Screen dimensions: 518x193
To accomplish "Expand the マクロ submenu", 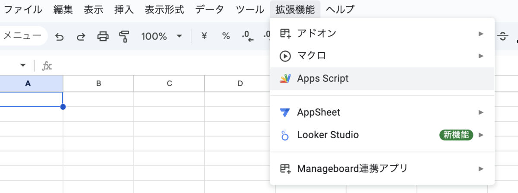I will pyautogui.click(x=382, y=56).
